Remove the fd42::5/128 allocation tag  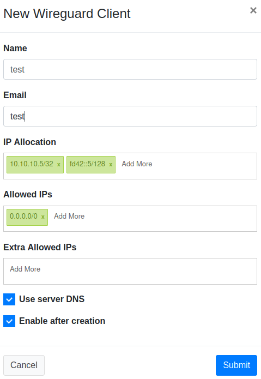pos(111,165)
